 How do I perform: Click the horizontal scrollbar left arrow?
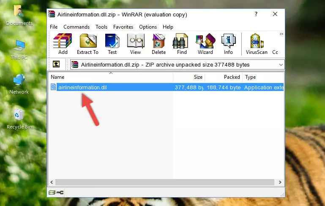pyautogui.click(x=52, y=182)
